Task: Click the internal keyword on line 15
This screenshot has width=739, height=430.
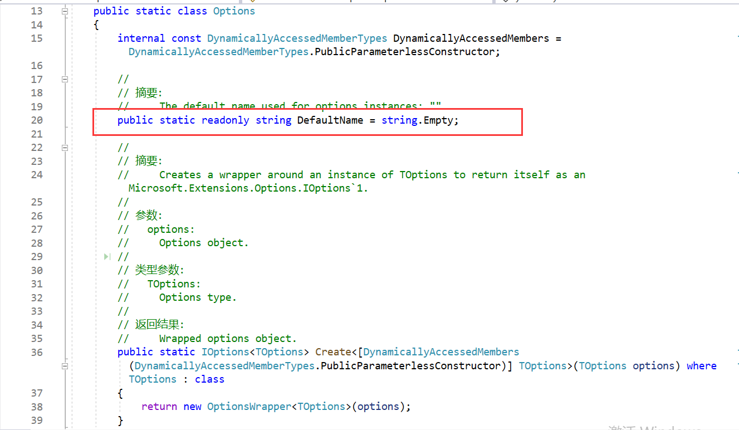Action: [141, 38]
